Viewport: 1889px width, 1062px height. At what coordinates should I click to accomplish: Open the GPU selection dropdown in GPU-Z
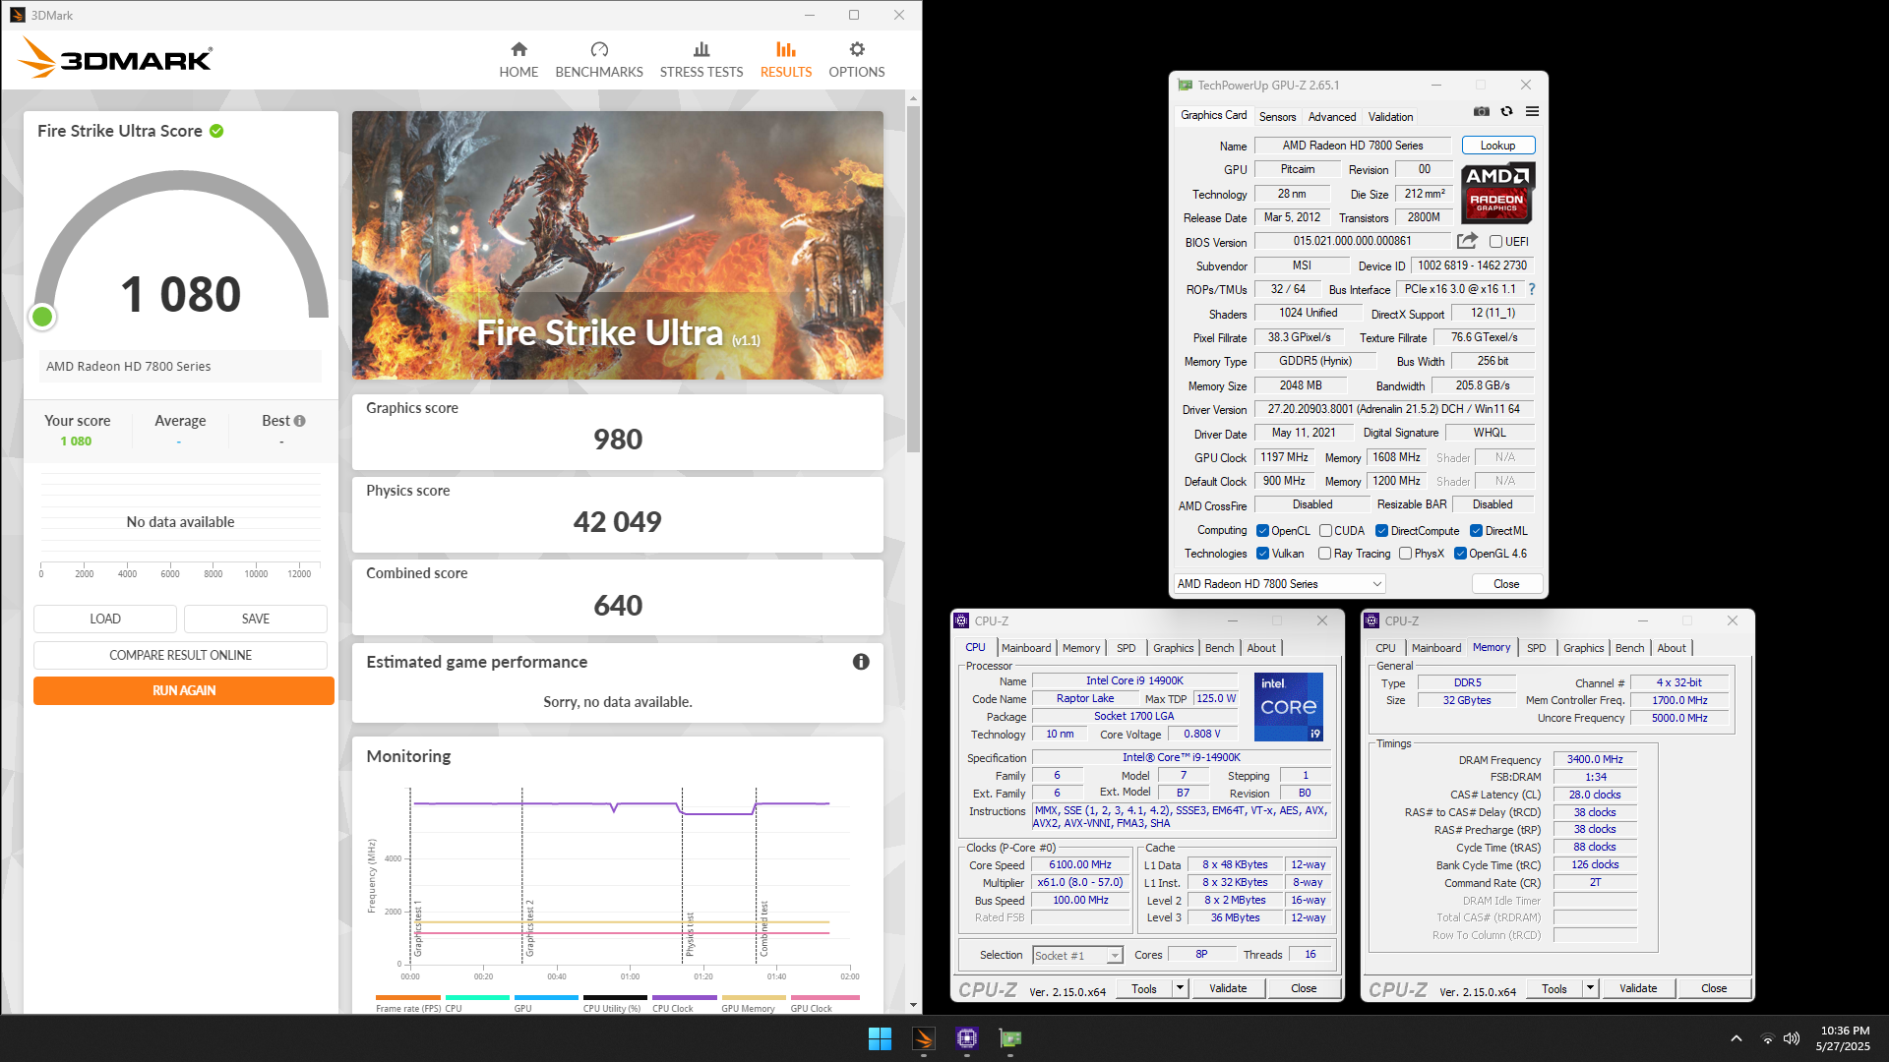(1280, 584)
